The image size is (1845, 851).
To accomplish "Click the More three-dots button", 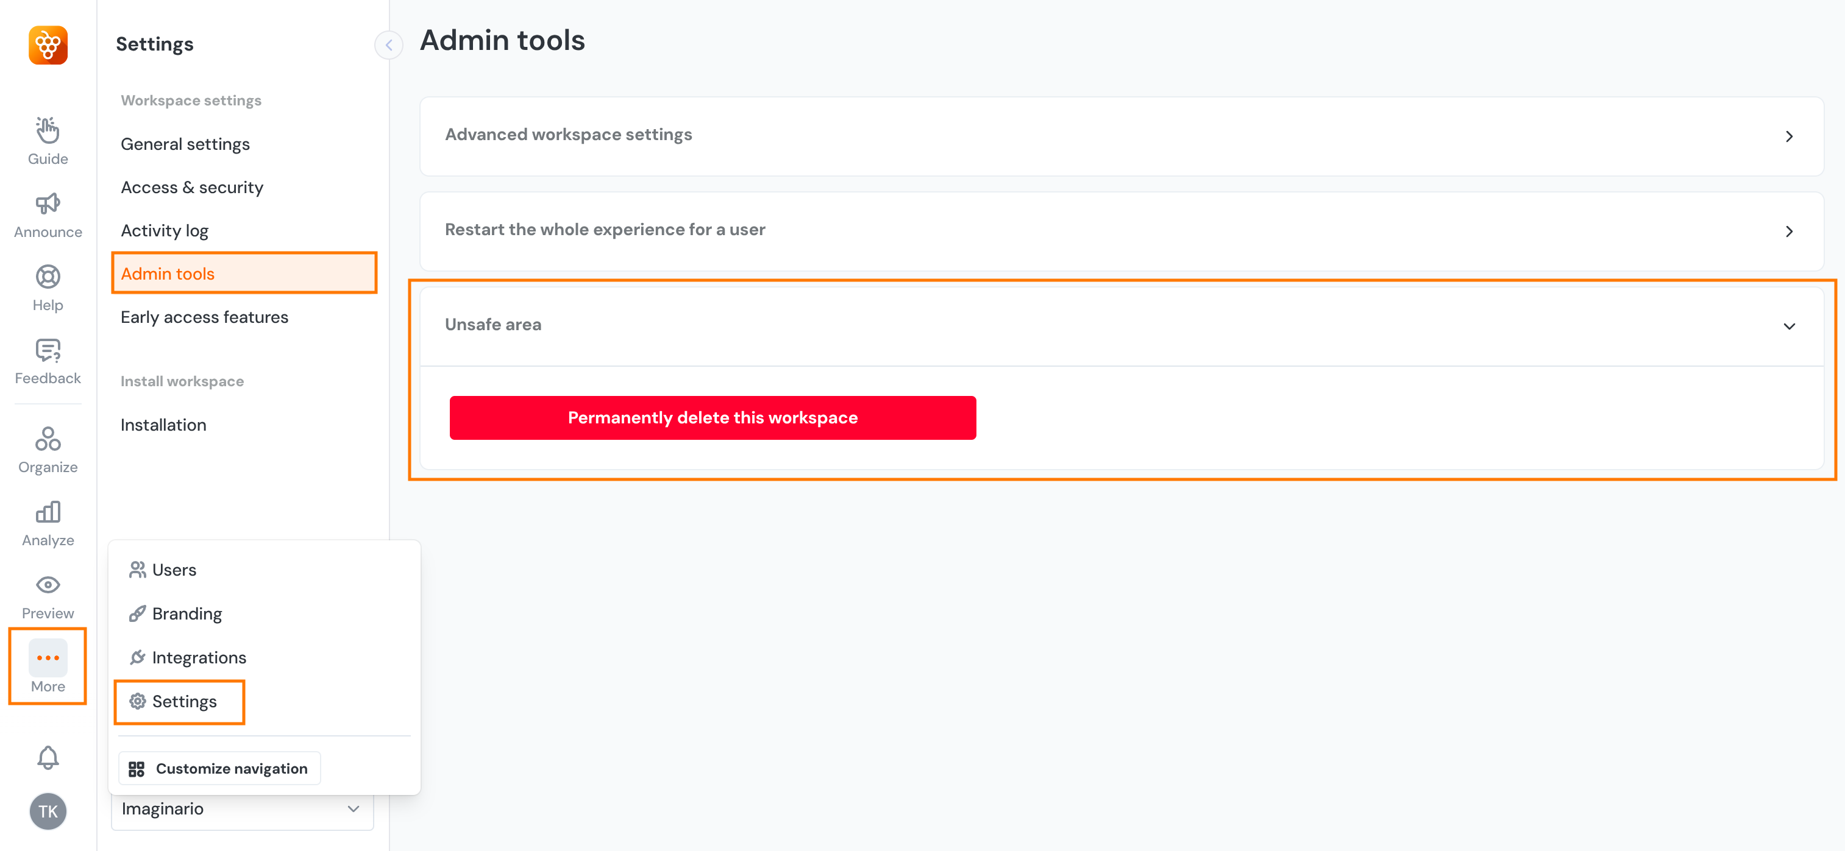I will 48,666.
